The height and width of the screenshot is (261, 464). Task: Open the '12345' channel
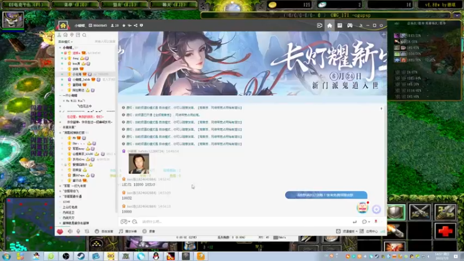[66, 202]
